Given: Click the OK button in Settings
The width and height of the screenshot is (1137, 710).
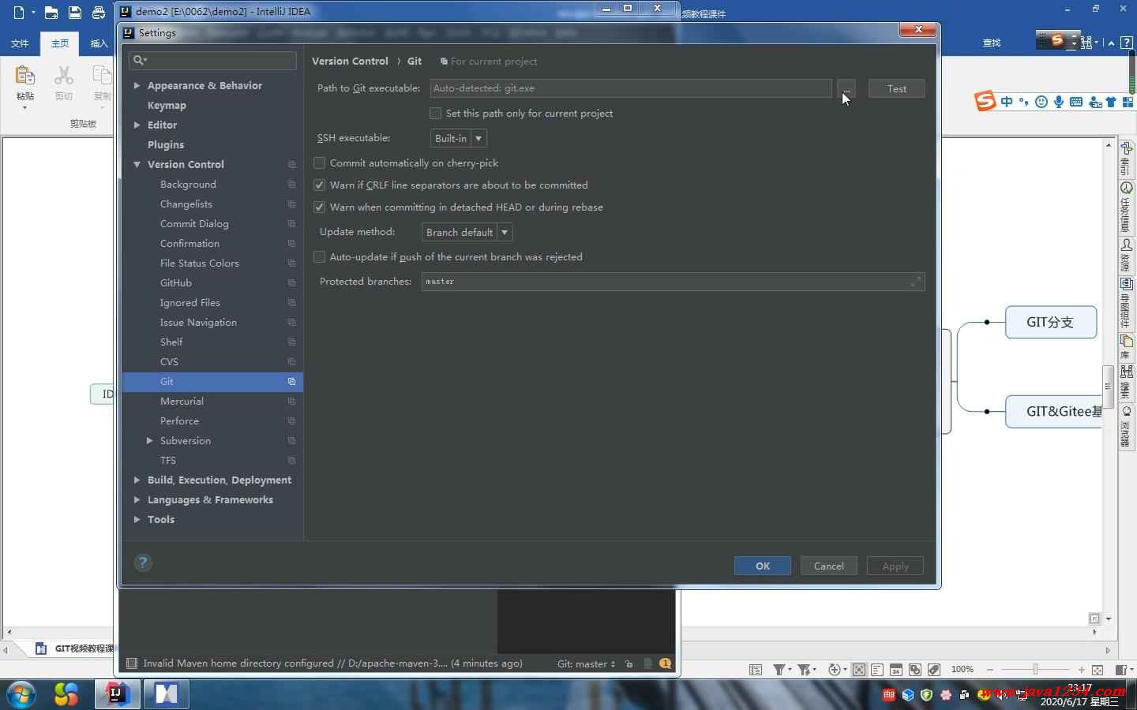Looking at the screenshot, I should tap(763, 566).
